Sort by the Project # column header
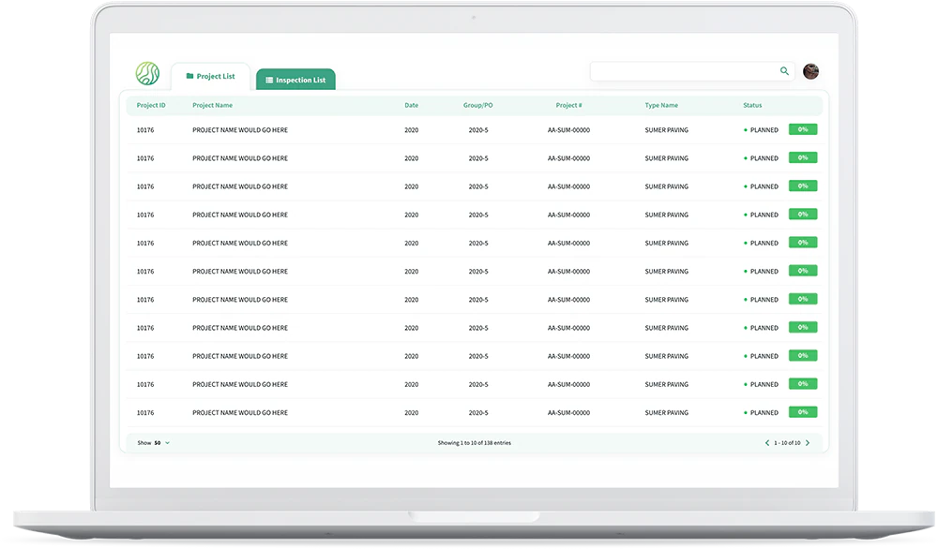Viewport: 938px width, 549px height. pos(568,105)
